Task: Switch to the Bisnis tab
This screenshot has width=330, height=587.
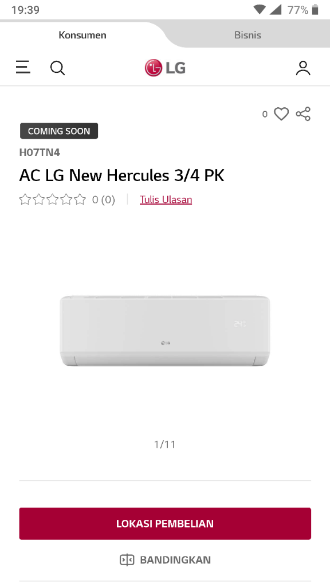Action: click(x=247, y=35)
